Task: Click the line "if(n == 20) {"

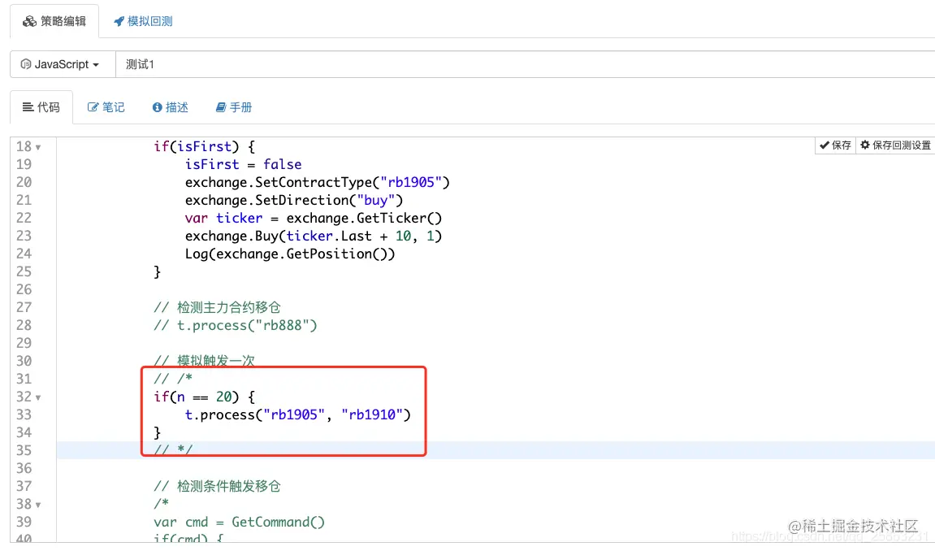Action: click(205, 397)
